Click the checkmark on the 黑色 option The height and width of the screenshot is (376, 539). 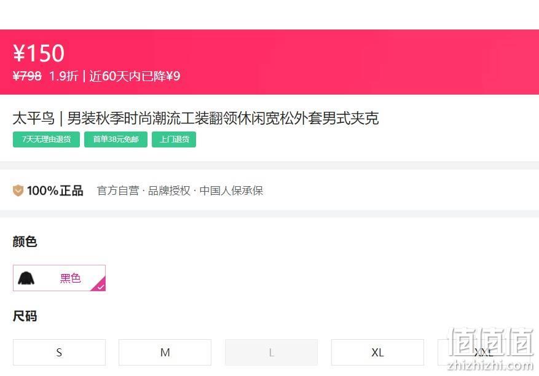101,287
